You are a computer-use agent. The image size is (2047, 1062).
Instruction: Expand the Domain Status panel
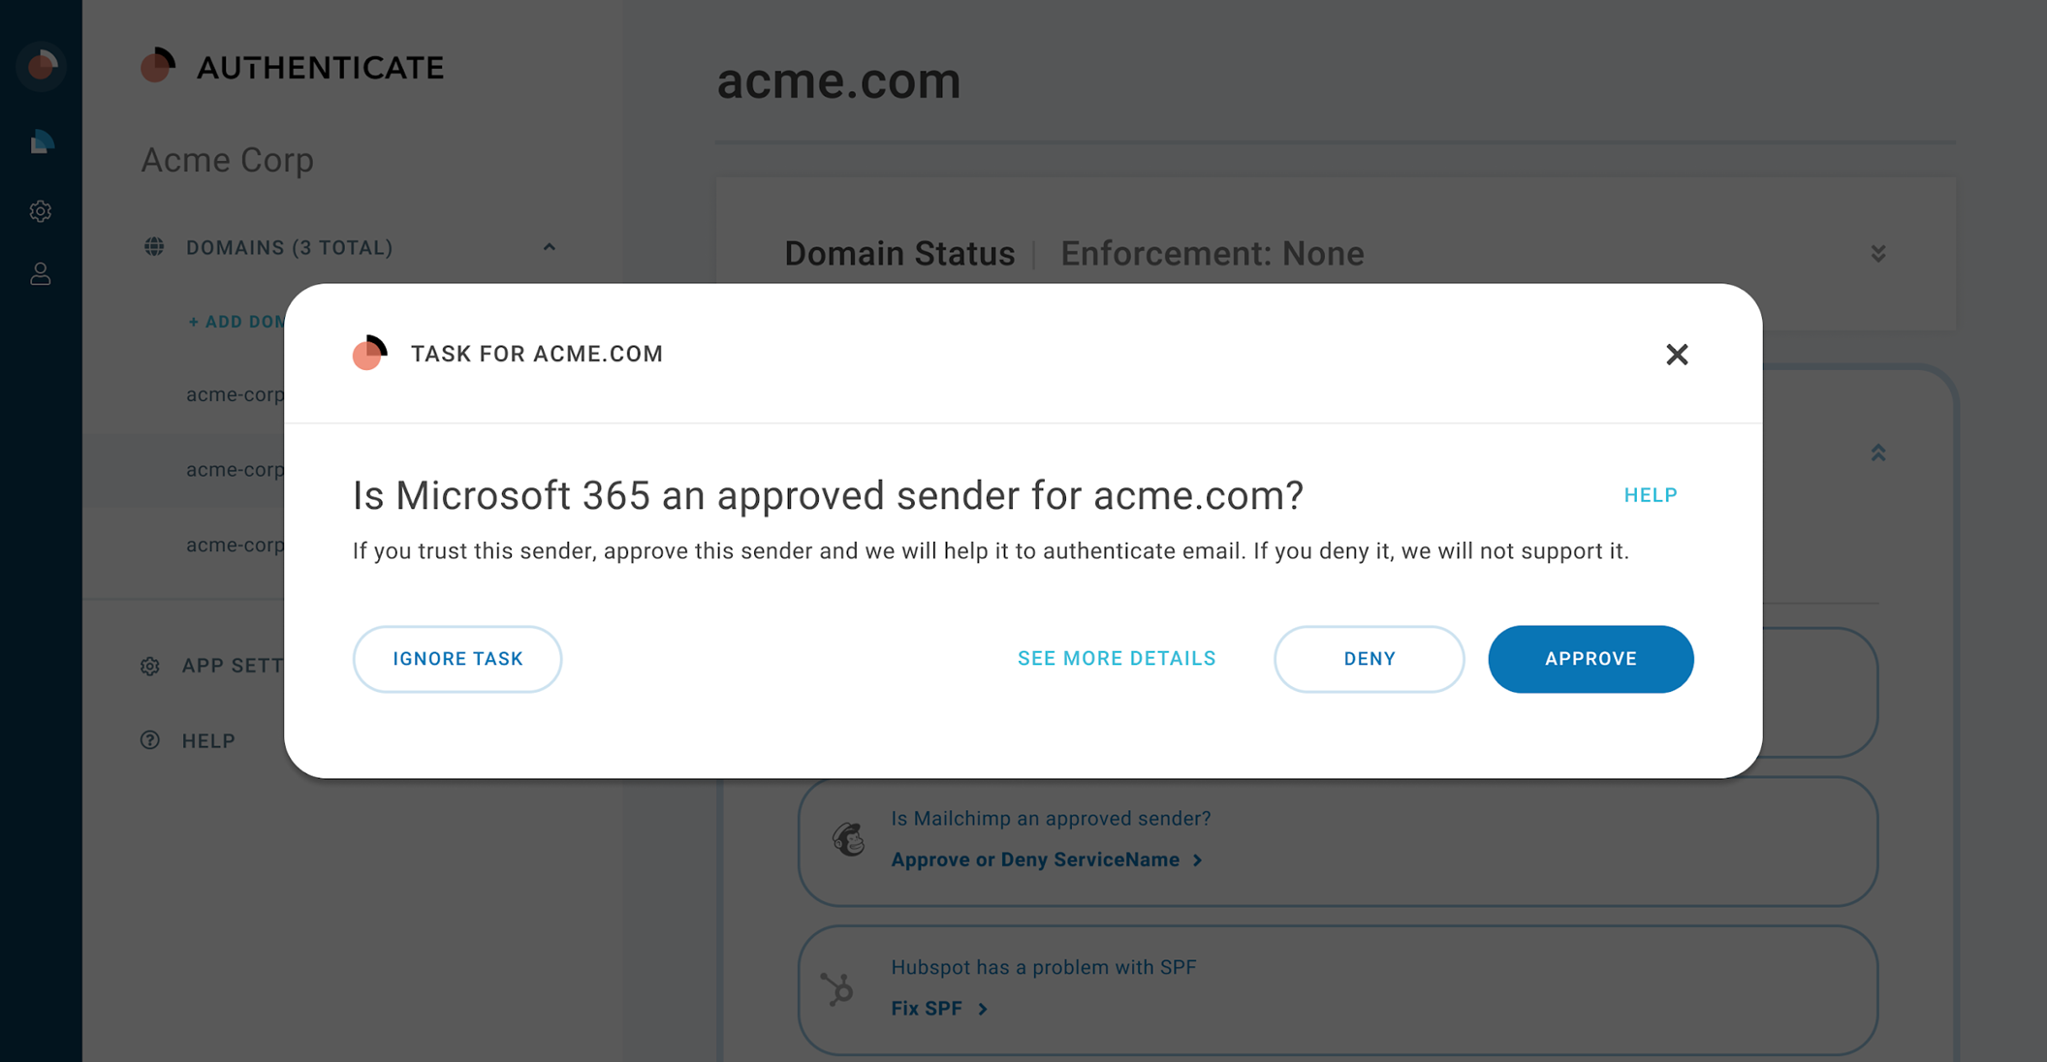click(x=1878, y=254)
